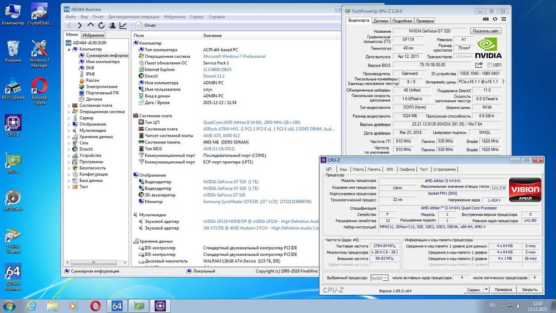Click Internet Explorer taskbar icon
This screenshot has height=313, width=556.
point(31,306)
